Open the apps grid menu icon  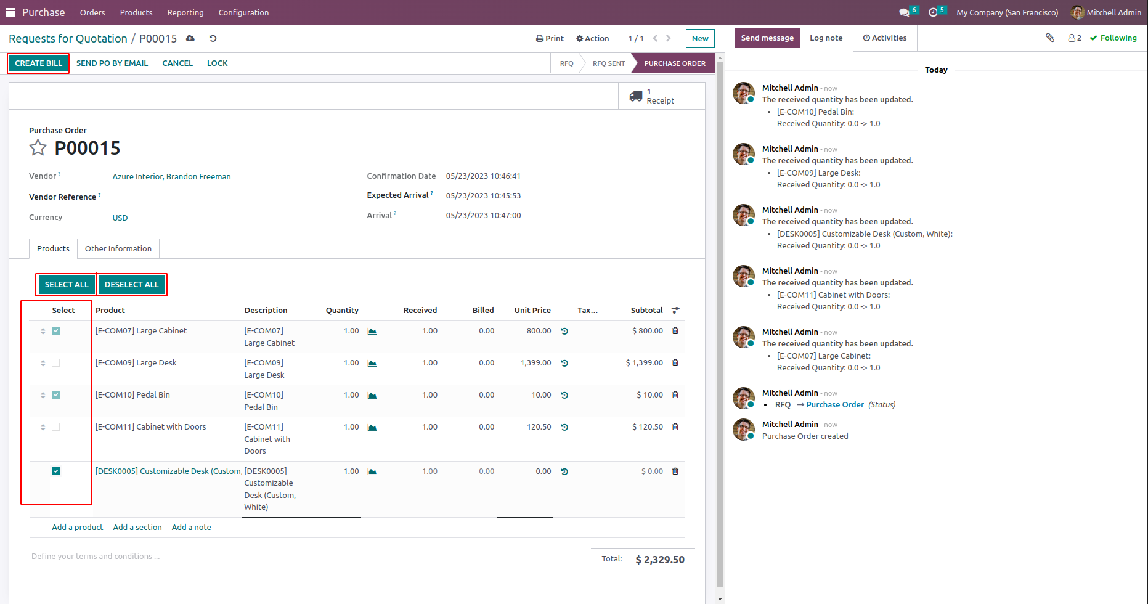[10, 12]
